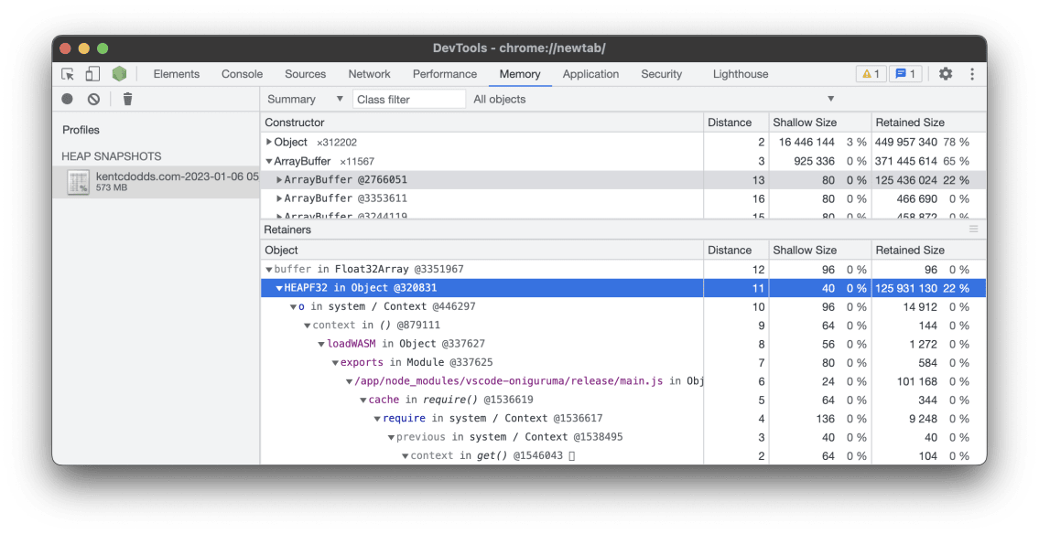
Task: Click shallow size 16 446 144 value
Action: click(806, 143)
